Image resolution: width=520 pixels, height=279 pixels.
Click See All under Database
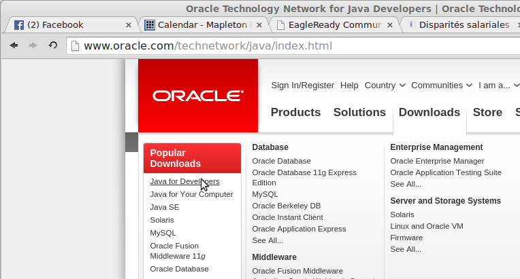pos(267,240)
